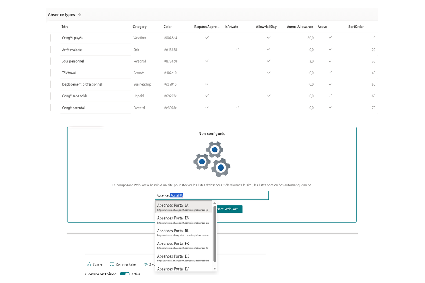Favorite the AbsenceTypes list with the star
425x283 pixels.
80,15
